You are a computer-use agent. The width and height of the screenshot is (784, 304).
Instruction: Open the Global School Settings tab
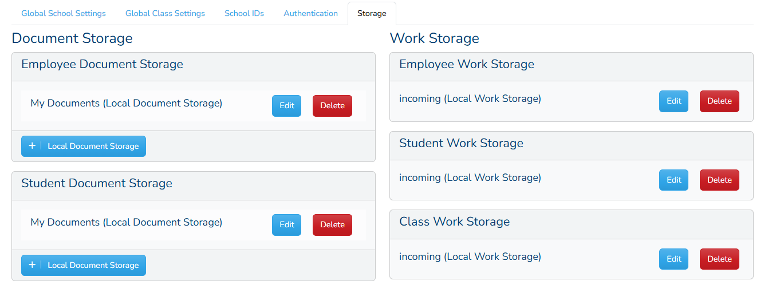tap(64, 13)
